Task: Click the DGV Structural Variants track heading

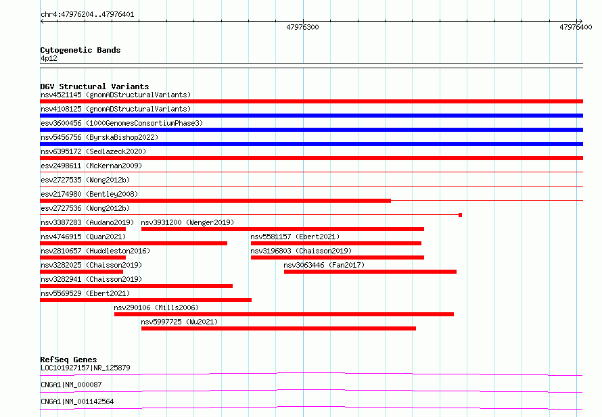Action: 95,87
